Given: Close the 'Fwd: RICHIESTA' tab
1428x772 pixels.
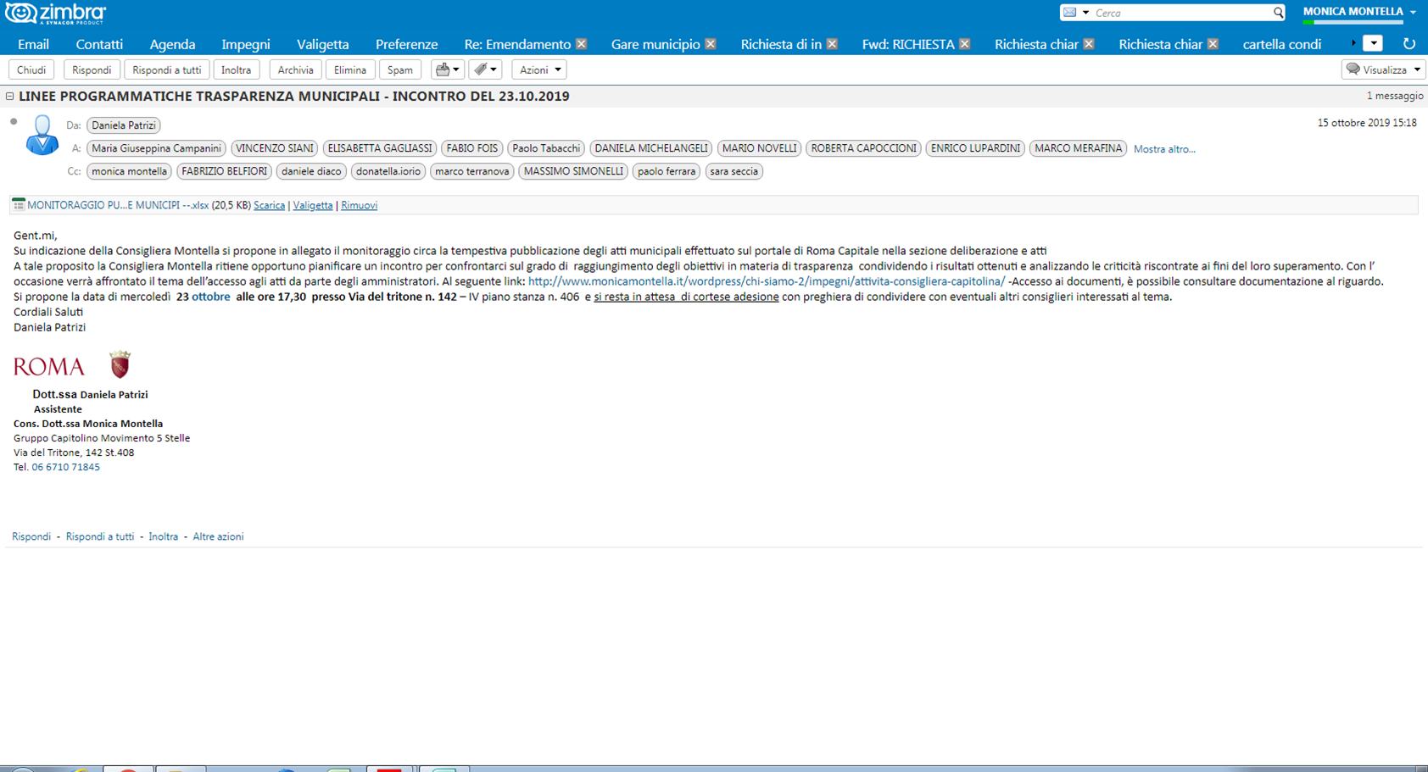Looking at the screenshot, I should tap(965, 44).
